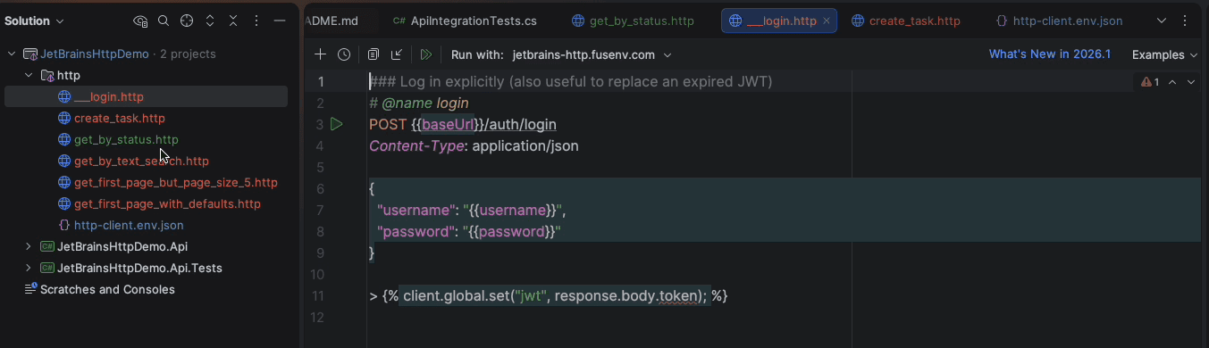Locate opened file with crosshair icon

click(x=187, y=21)
